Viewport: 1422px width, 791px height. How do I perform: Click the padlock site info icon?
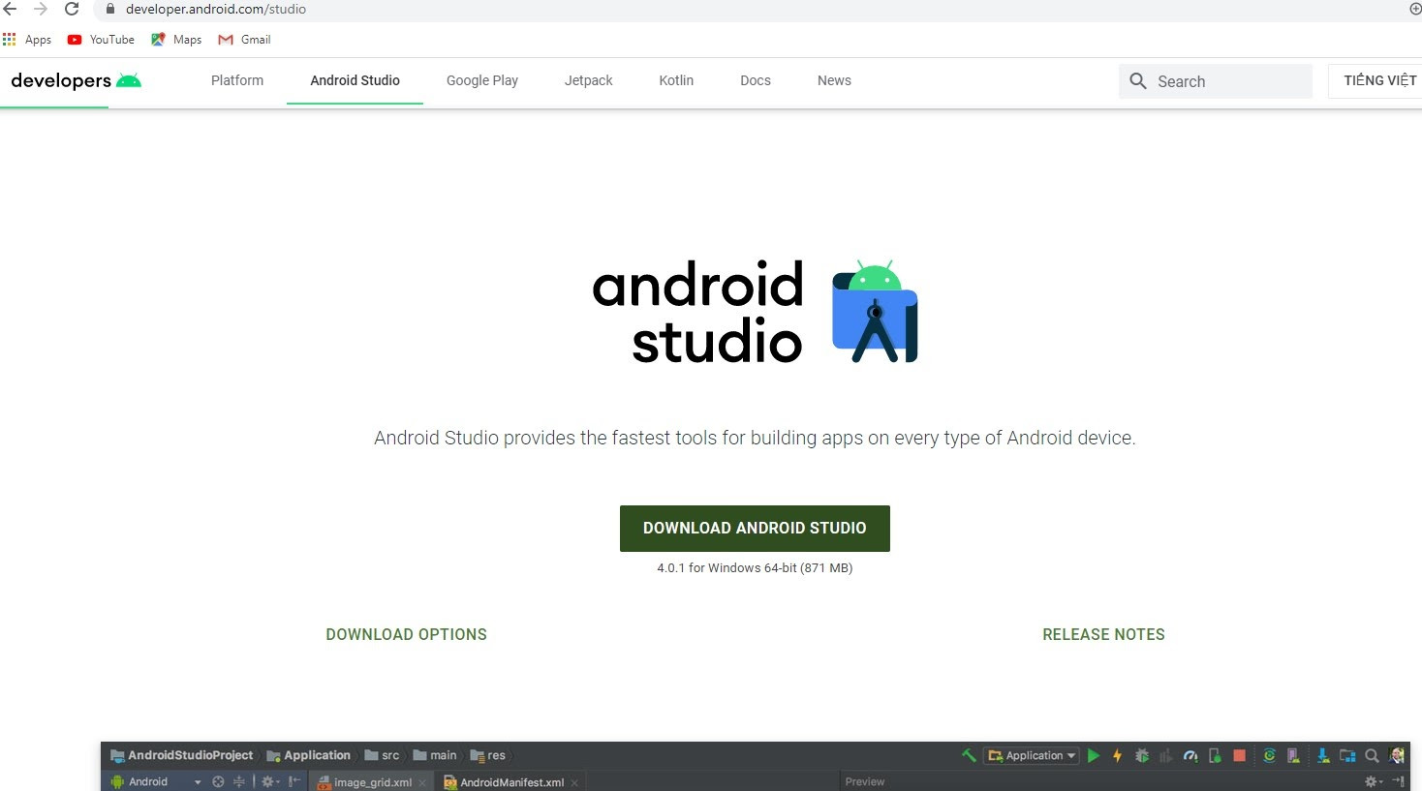pos(110,9)
